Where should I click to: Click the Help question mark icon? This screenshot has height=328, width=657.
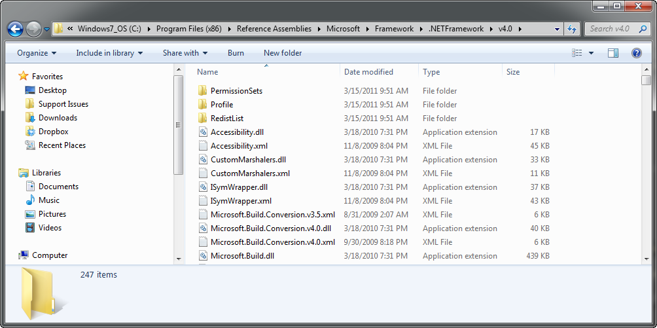coord(636,53)
